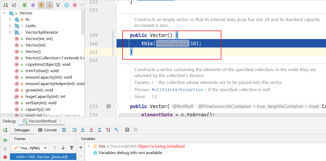Navigate to ensureCapacity(int) method

click(49, 77)
